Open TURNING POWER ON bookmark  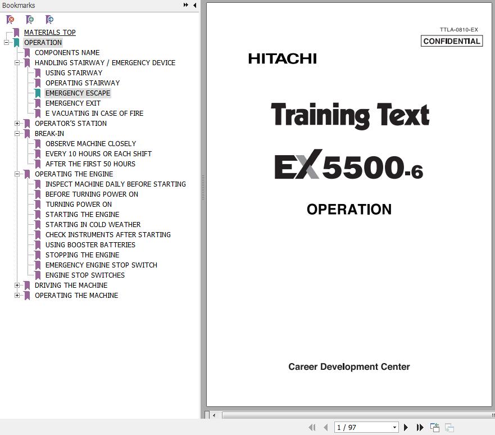pyautogui.click(x=79, y=204)
